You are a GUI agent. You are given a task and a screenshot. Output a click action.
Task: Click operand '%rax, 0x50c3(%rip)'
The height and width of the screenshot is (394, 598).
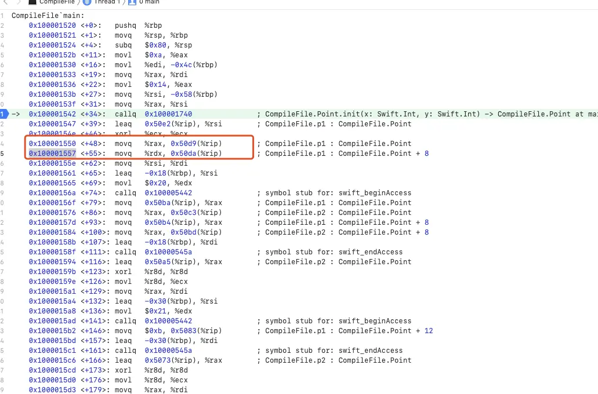[x=183, y=213]
